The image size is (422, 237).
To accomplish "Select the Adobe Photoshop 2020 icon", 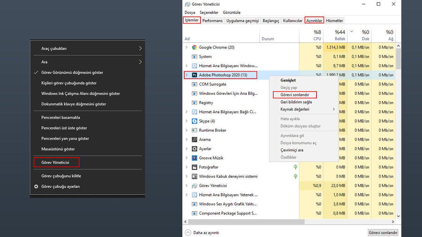I will [x=194, y=75].
